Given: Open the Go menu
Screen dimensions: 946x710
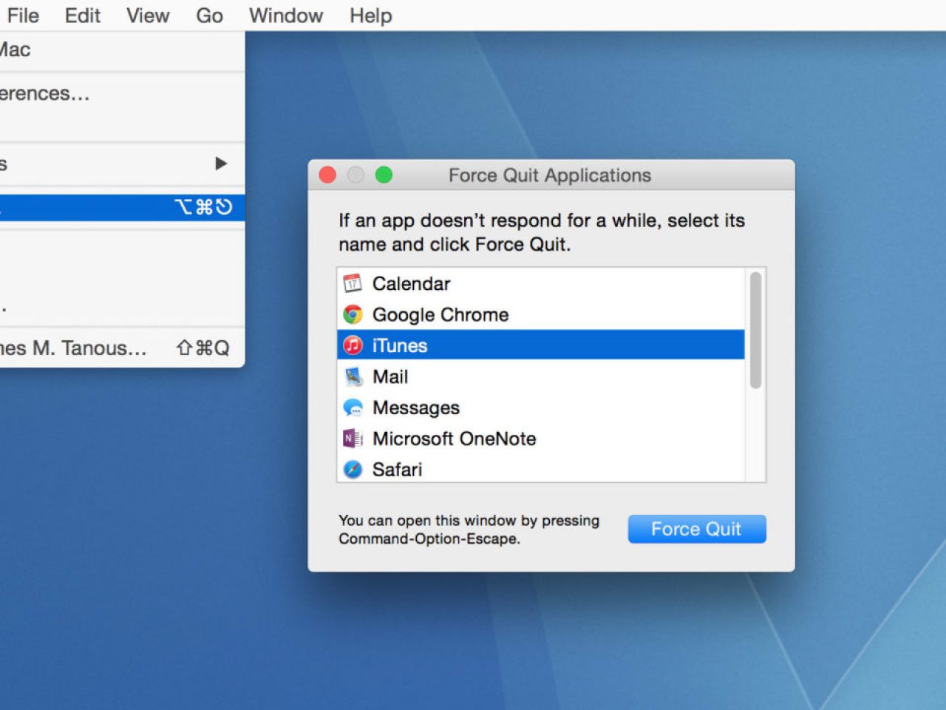Looking at the screenshot, I should click(x=209, y=16).
